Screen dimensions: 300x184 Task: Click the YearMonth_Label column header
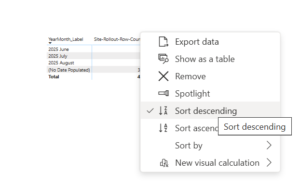tap(66, 39)
